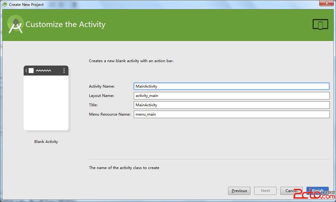This screenshot has width=336, height=202.
Task: Click the squiggly title placeholder in preview
Action: point(44,71)
